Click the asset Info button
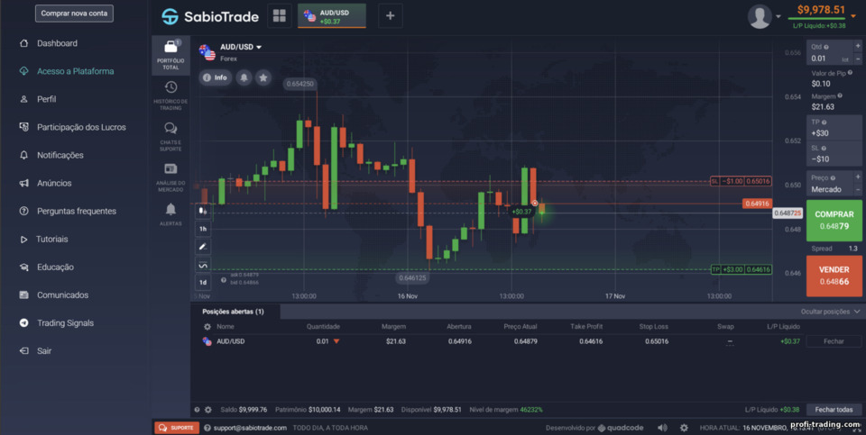Image resolution: width=866 pixels, height=435 pixels. pos(216,77)
